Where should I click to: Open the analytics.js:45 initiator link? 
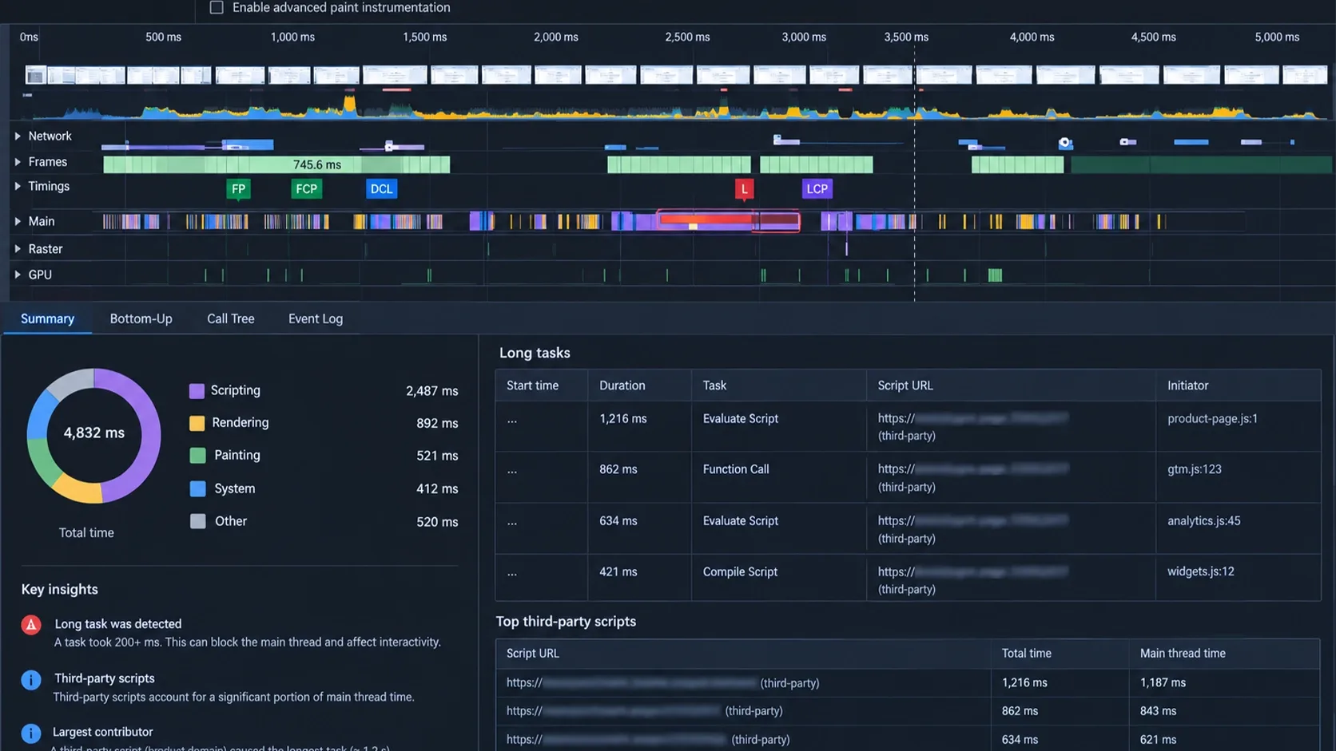coord(1203,520)
